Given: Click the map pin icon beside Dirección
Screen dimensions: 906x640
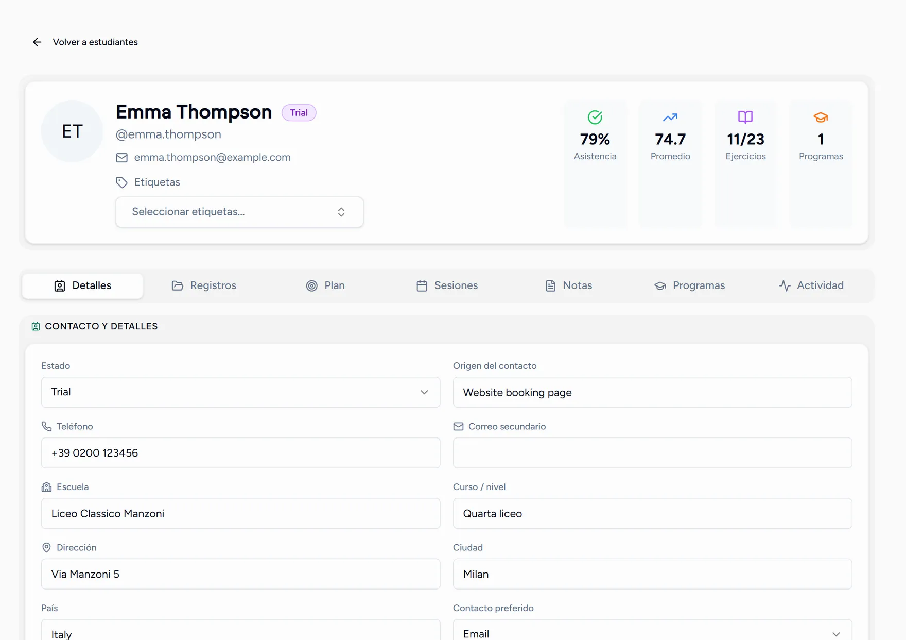Looking at the screenshot, I should [46, 548].
